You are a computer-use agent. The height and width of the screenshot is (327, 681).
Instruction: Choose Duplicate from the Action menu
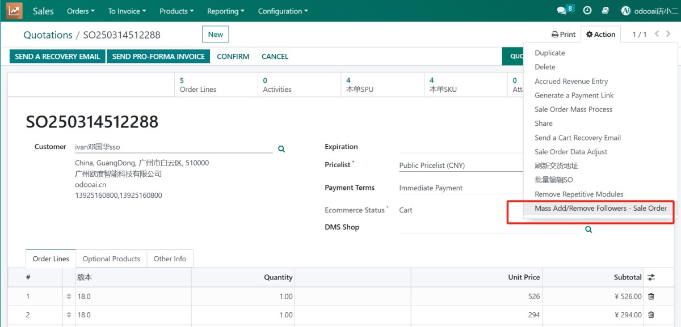(549, 53)
